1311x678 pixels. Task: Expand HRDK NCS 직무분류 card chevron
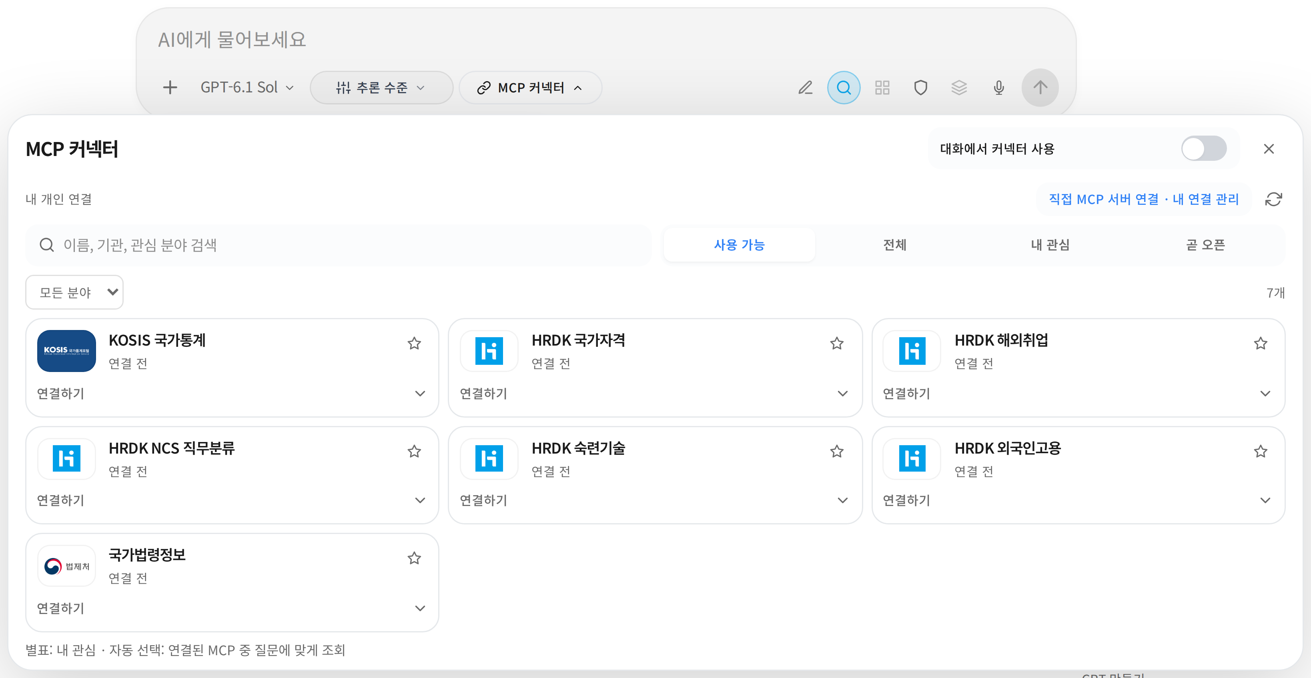[420, 500]
